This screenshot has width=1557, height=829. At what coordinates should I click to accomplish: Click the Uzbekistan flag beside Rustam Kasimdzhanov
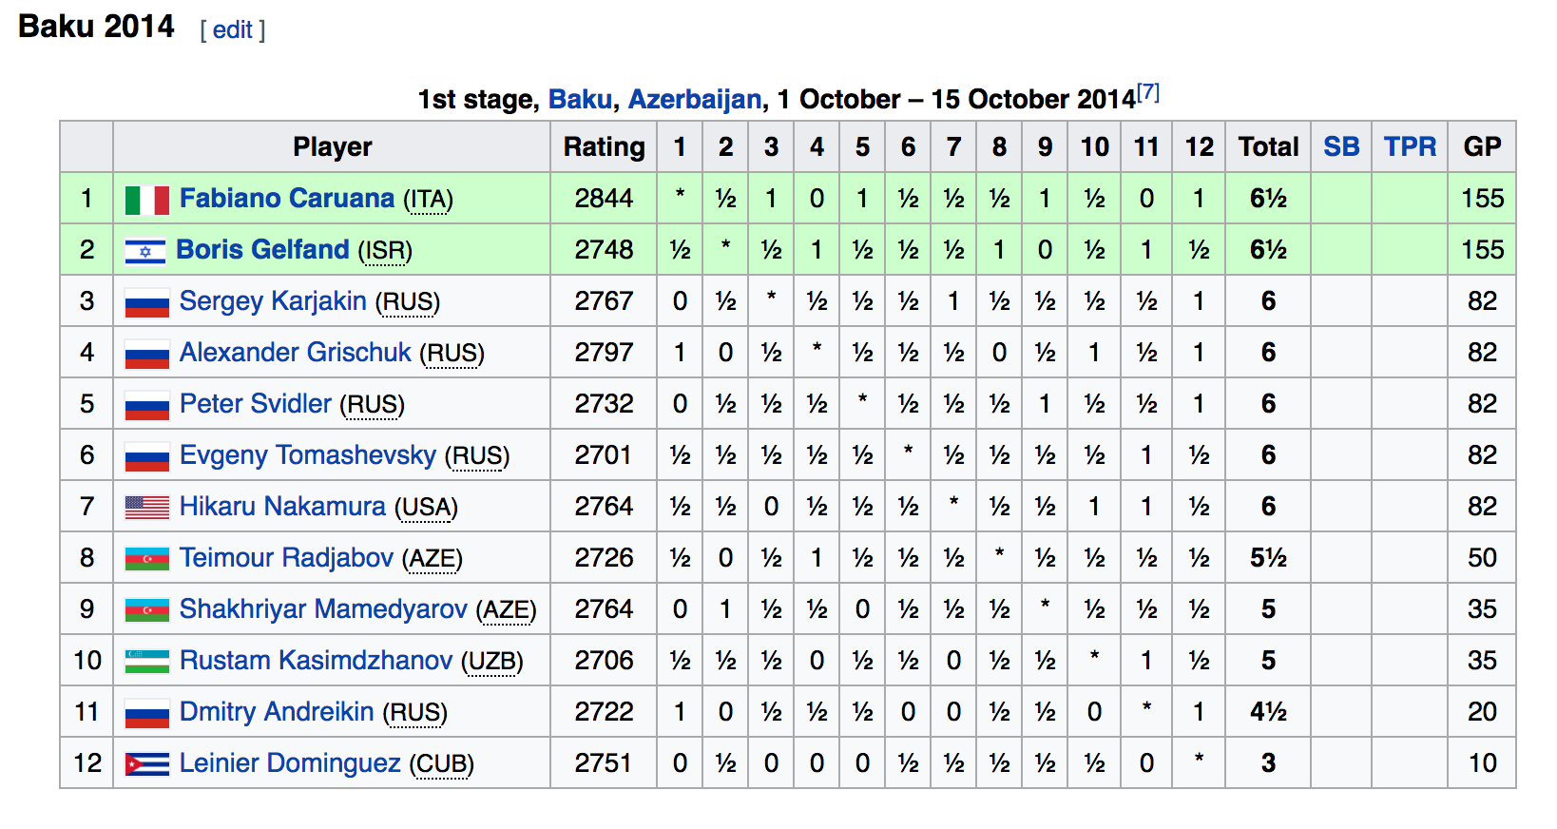[x=146, y=662]
